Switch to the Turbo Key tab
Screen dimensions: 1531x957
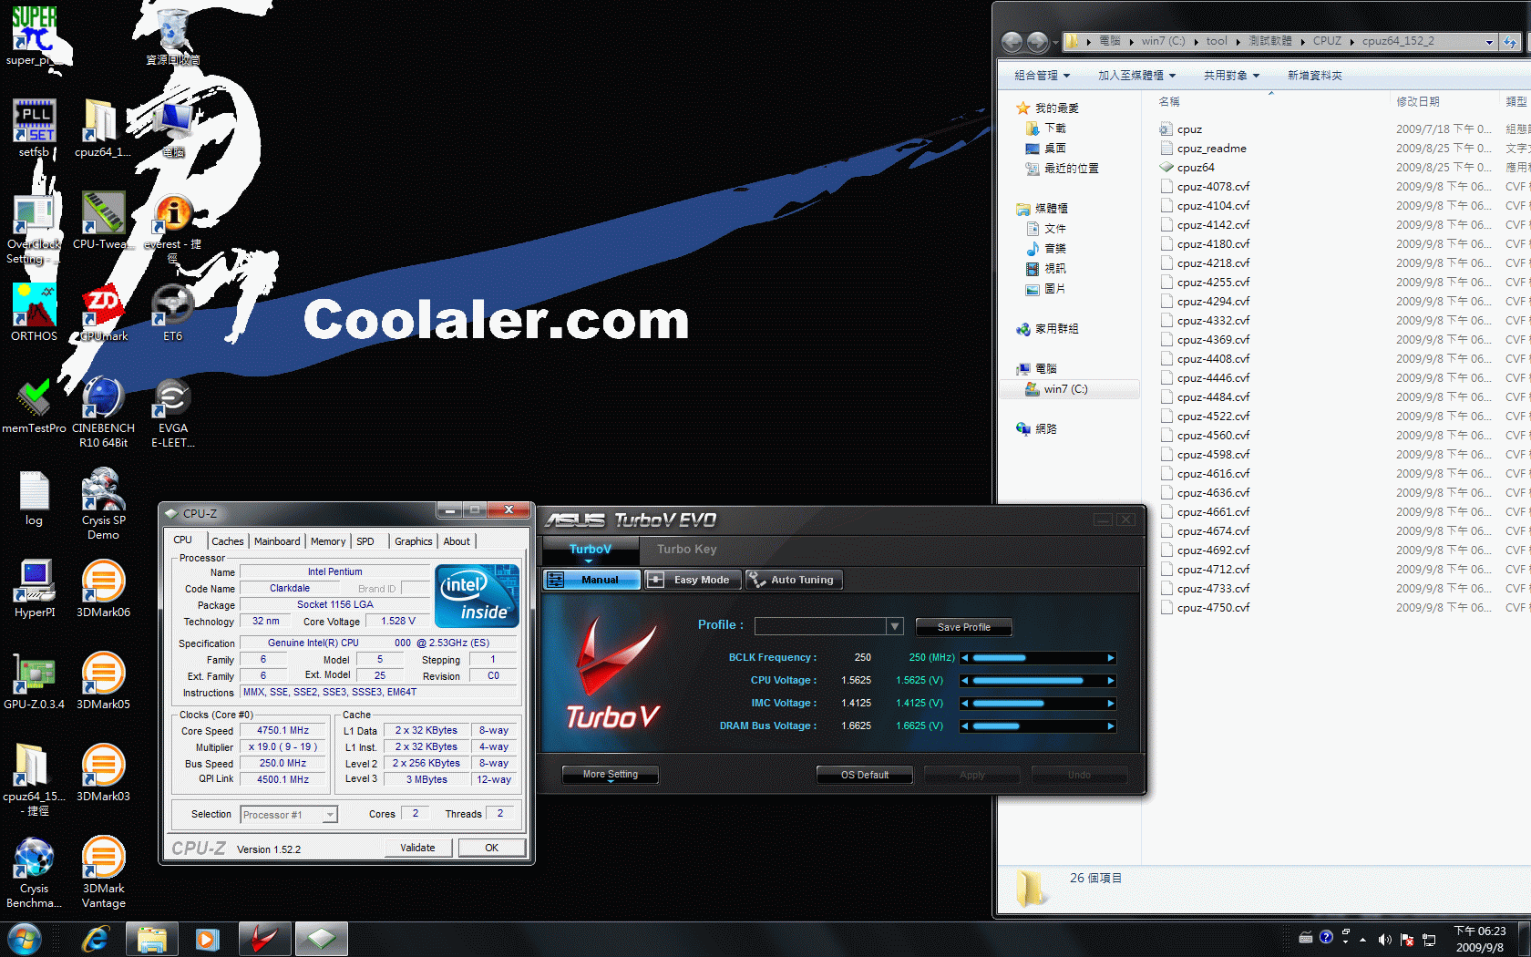(x=686, y=550)
